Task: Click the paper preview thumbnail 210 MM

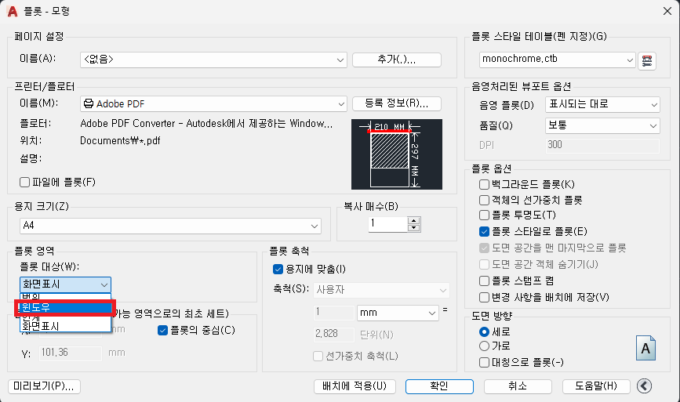Action: pos(397,154)
